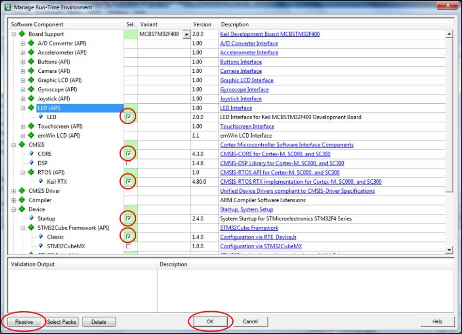Image resolution: width=462 pixels, height=334 pixels.
Task: Click the Details button
Action: coord(99,321)
